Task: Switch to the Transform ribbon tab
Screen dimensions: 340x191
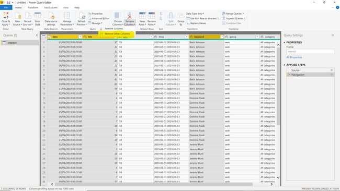Action: click(x=33, y=8)
